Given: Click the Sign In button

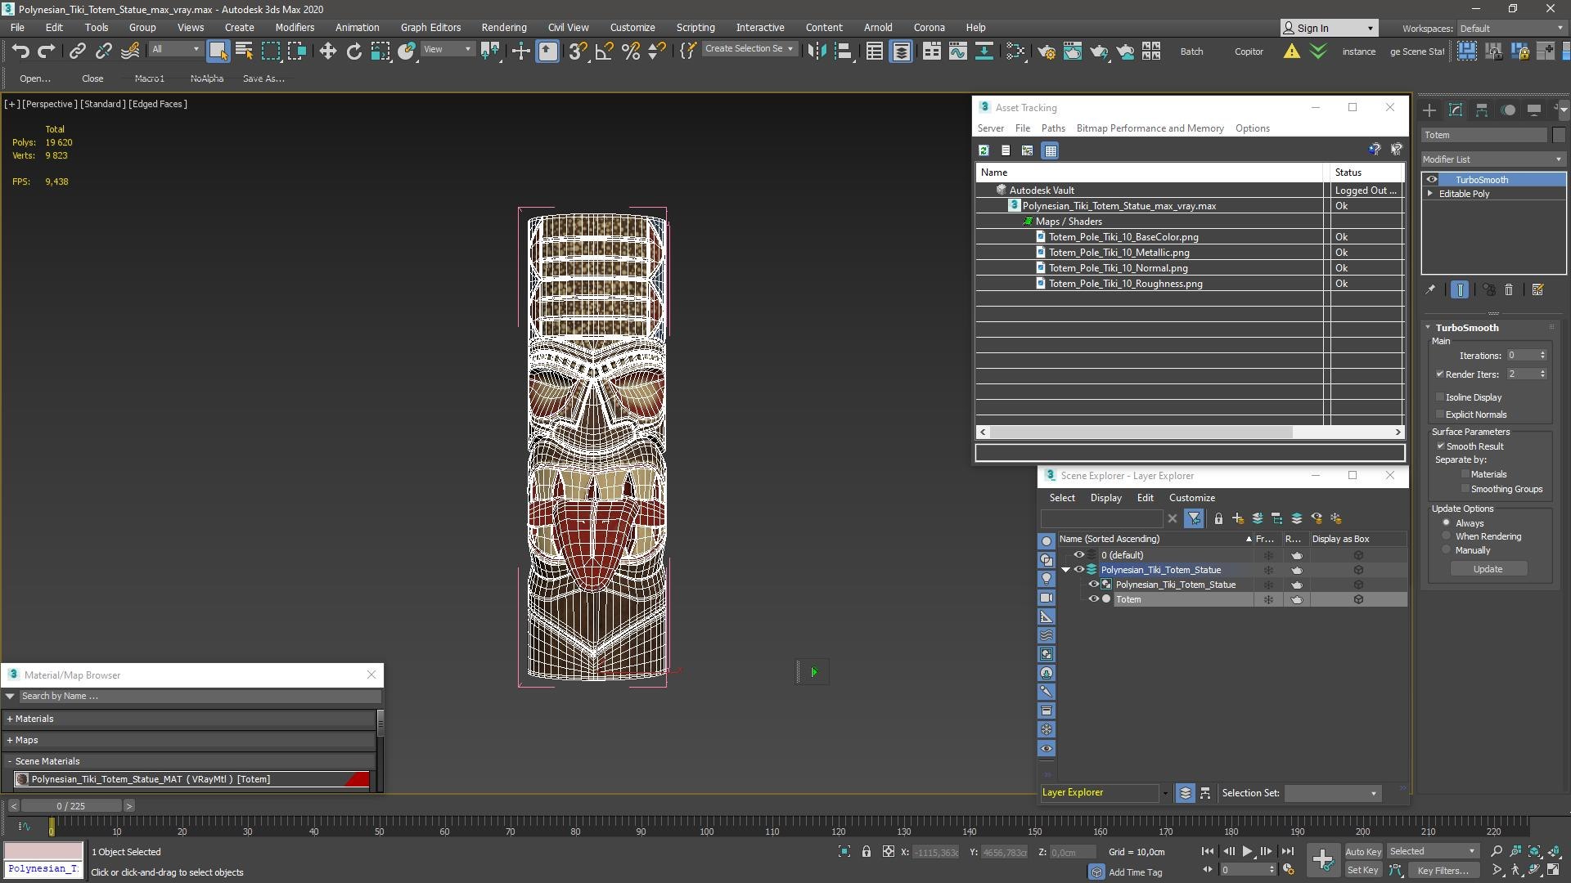Looking at the screenshot, I should pyautogui.click(x=1329, y=28).
